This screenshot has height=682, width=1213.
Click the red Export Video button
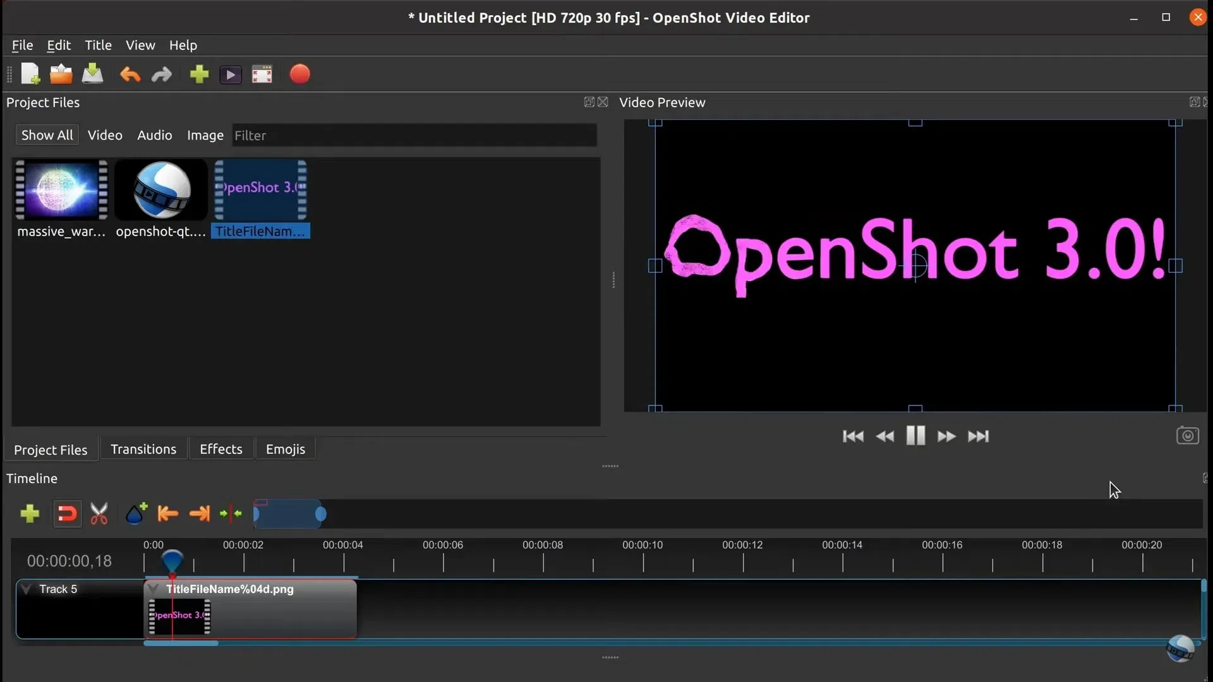300,75
